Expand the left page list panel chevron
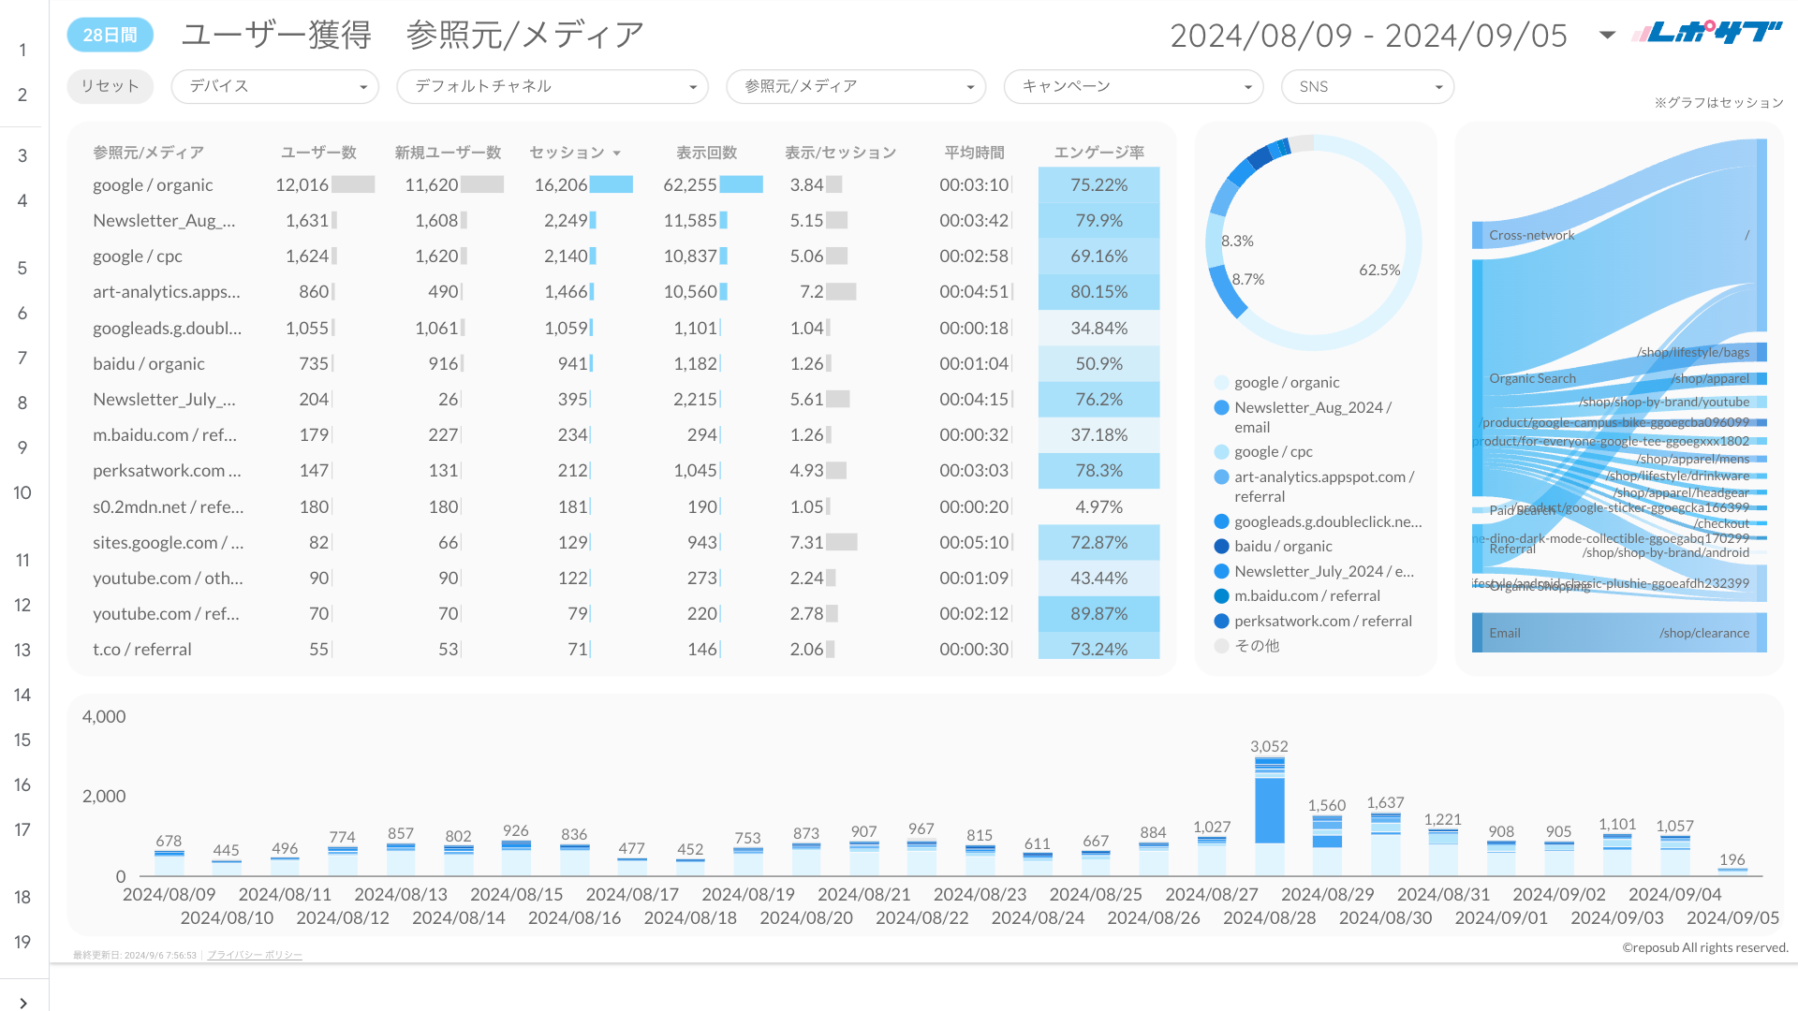The height and width of the screenshot is (1011, 1798). coord(23,1002)
